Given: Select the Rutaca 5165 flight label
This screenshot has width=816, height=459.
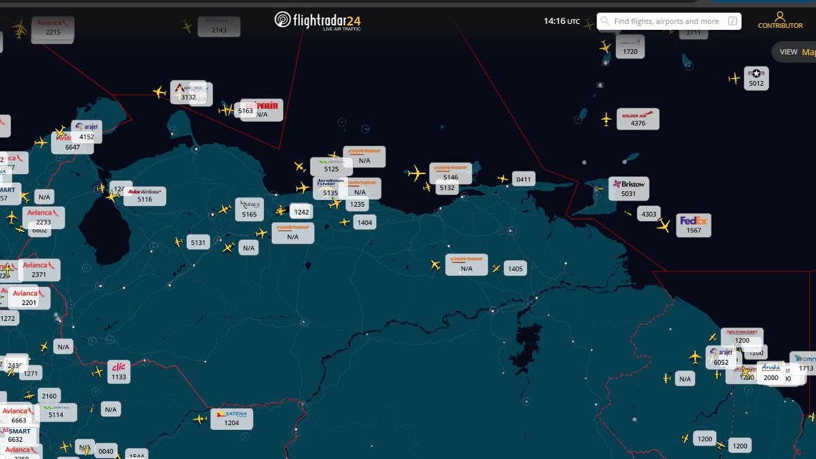Looking at the screenshot, I should pos(250,209).
